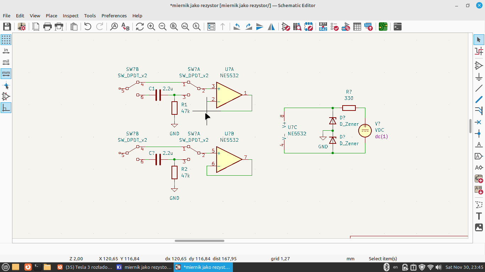Image resolution: width=485 pixels, height=272 pixels.
Task: Toggle hidden pins display
Action: (x=6, y=96)
